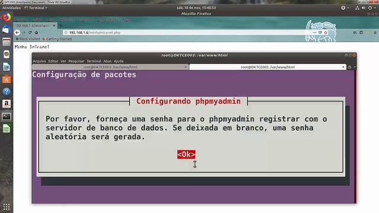Open Ajuda menu in terminal
Viewport: 379px width, 213px height.
click(x=118, y=61)
